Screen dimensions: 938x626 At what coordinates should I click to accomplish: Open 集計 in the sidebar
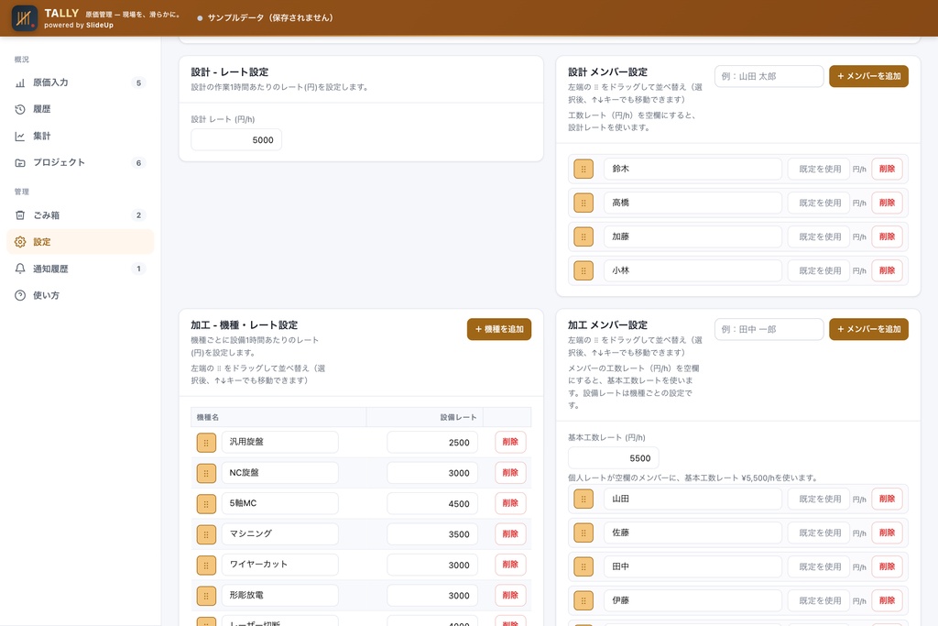pyautogui.click(x=81, y=136)
